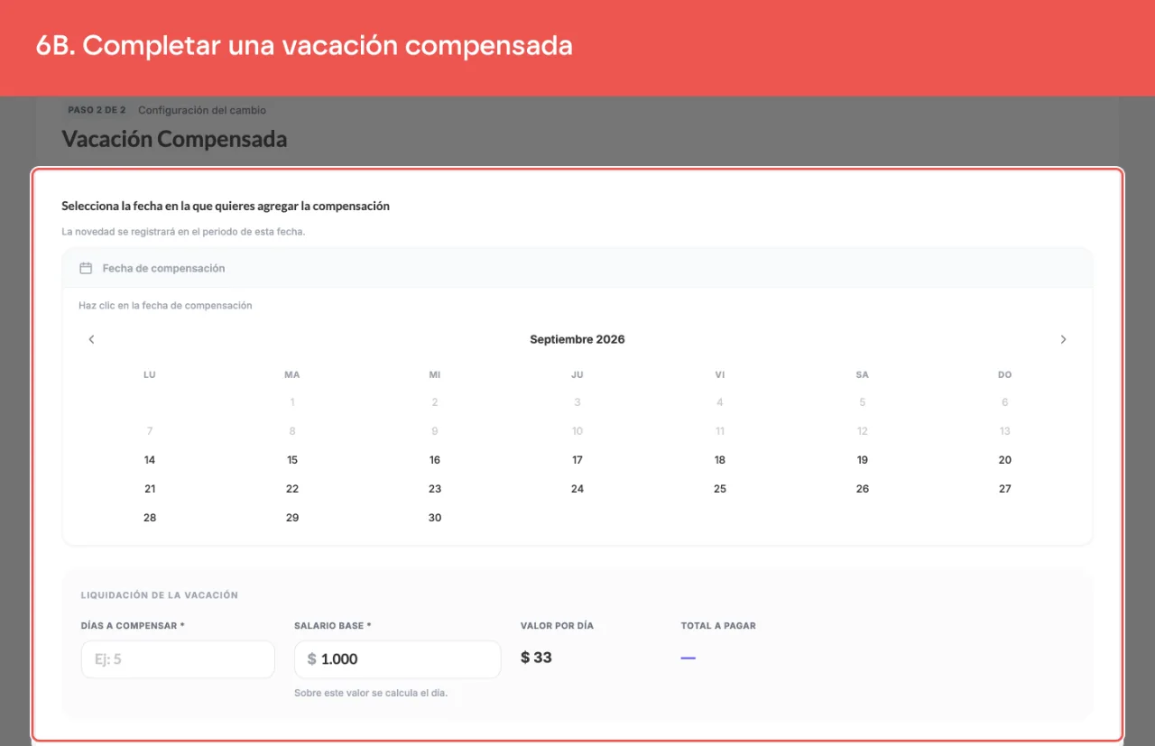Click 'Sobre este valor se calcula el día' note
The image size is (1155, 746).
point(371,693)
